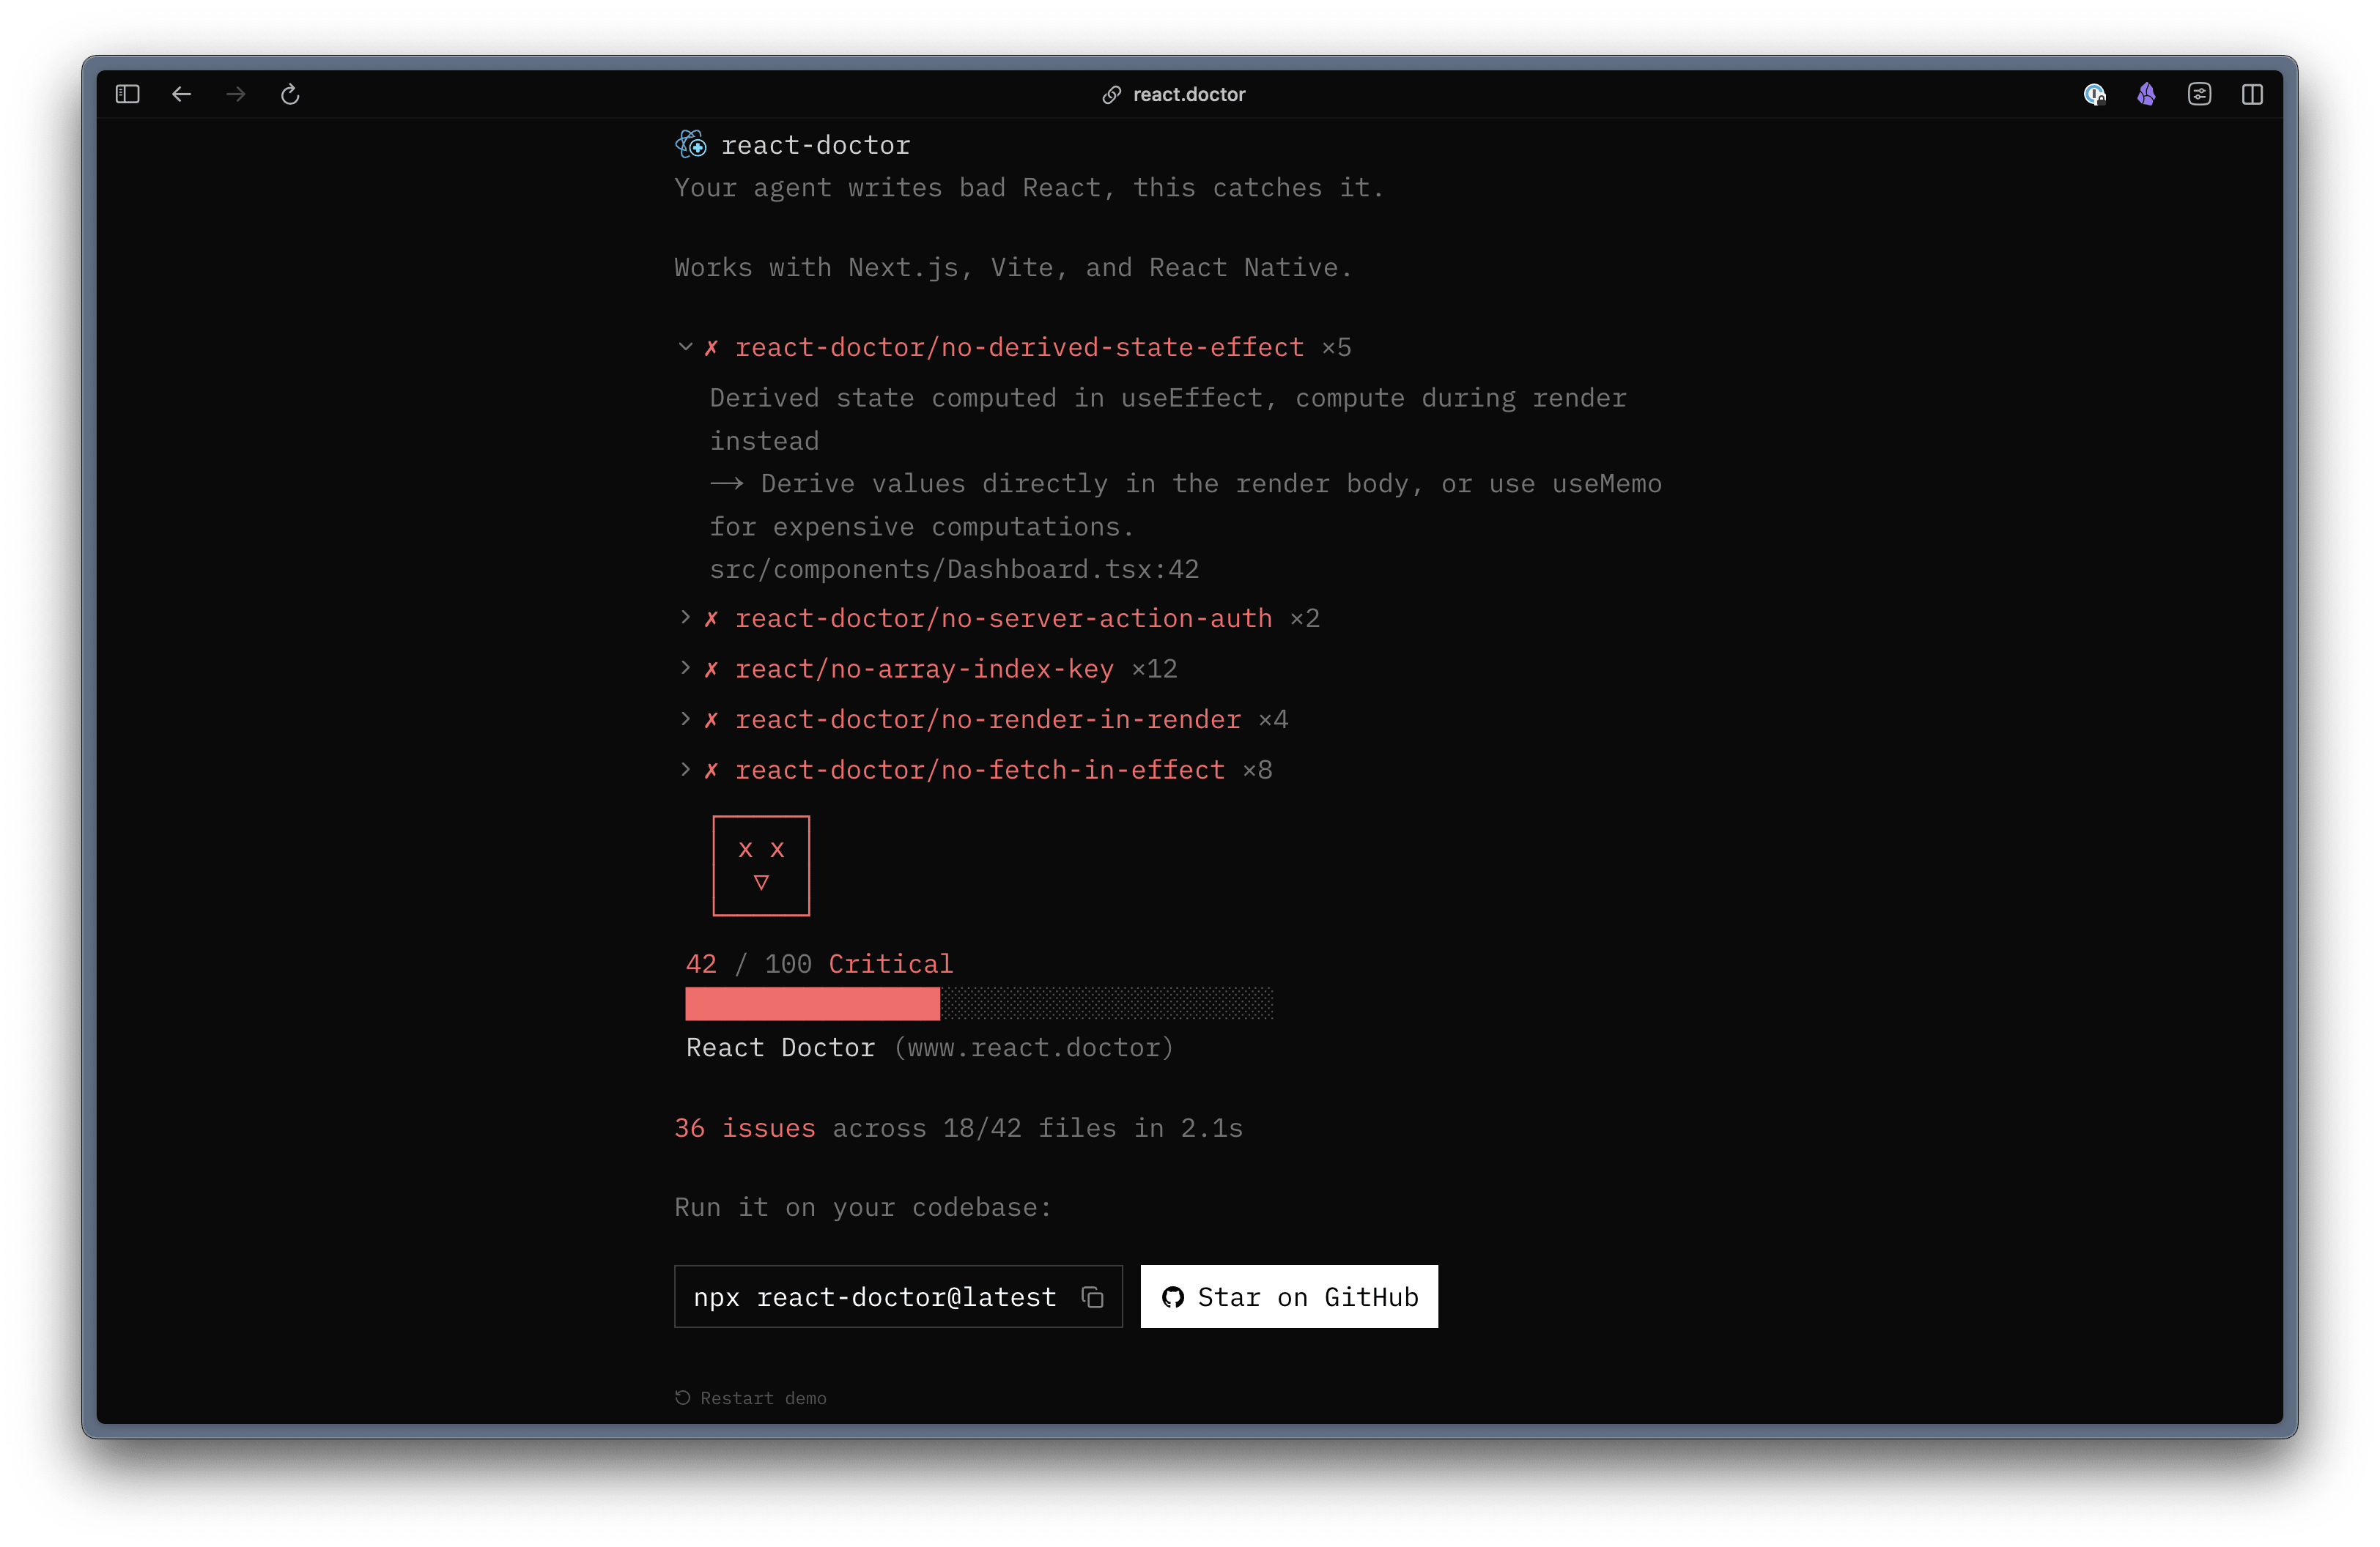Screen dimensions: 2380x1547
Task: Click the www.react.doctor text
Action: click(1034, 1047)
